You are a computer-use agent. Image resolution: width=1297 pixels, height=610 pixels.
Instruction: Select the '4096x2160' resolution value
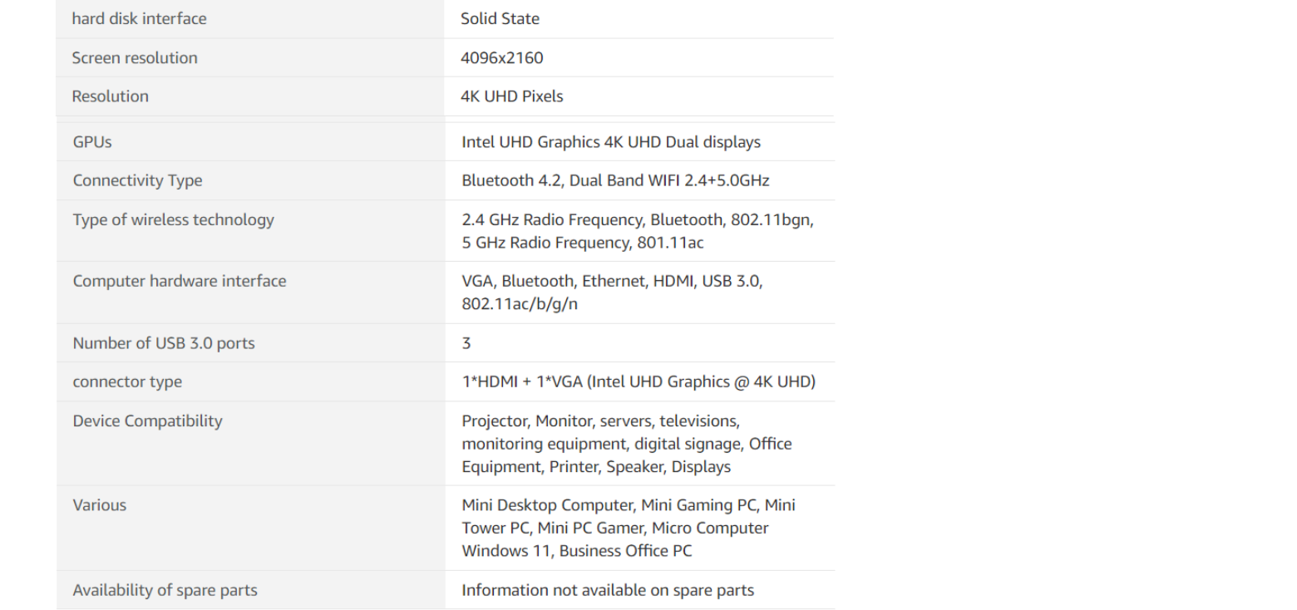point(502,57)
